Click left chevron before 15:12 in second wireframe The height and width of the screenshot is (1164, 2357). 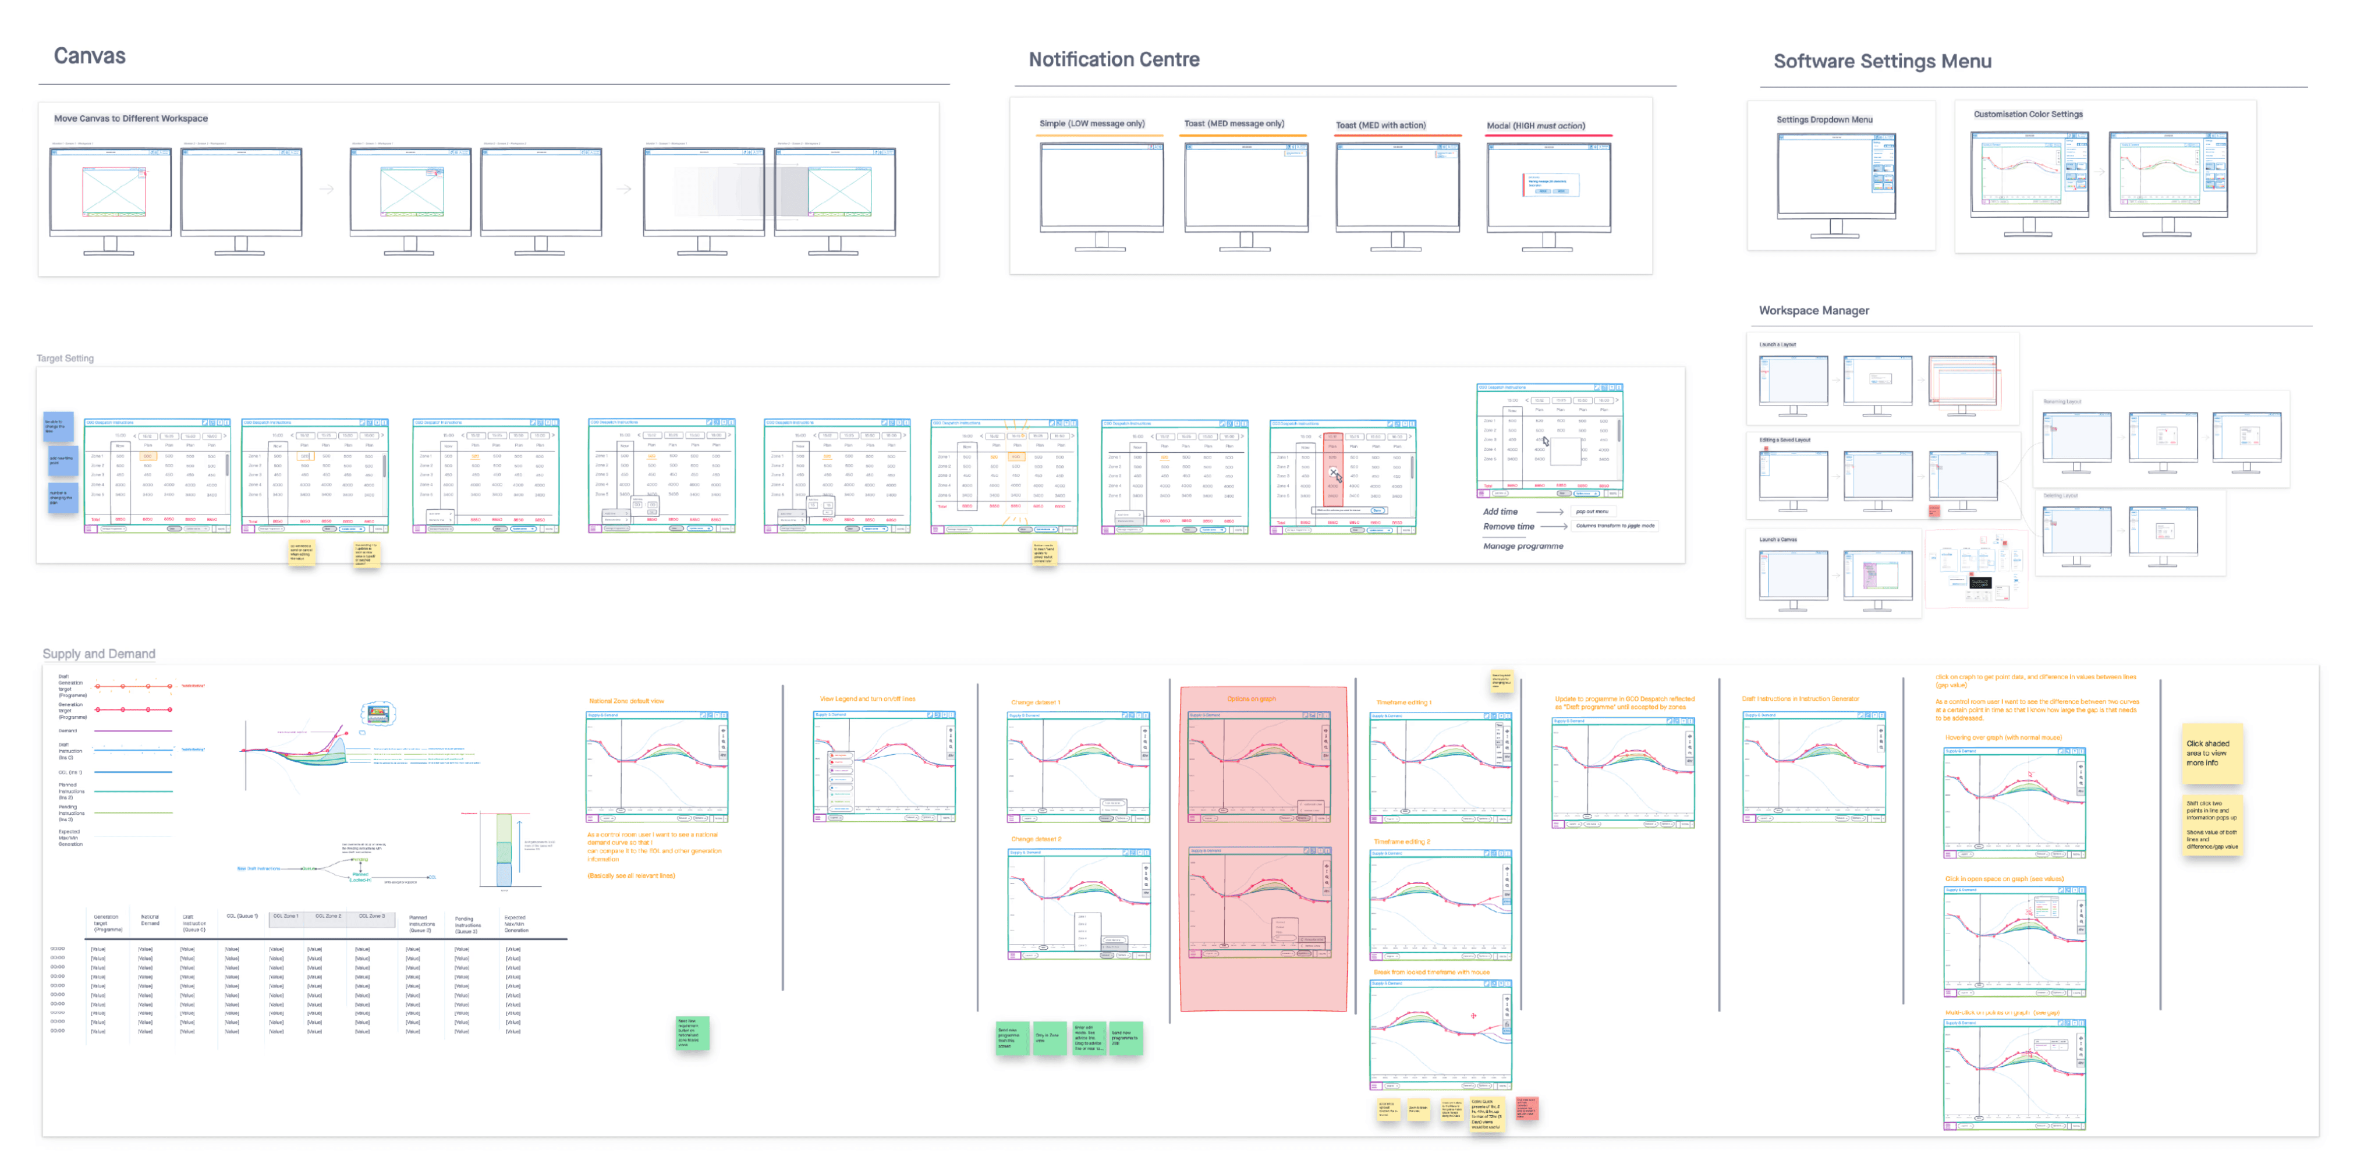pos(293,435)
